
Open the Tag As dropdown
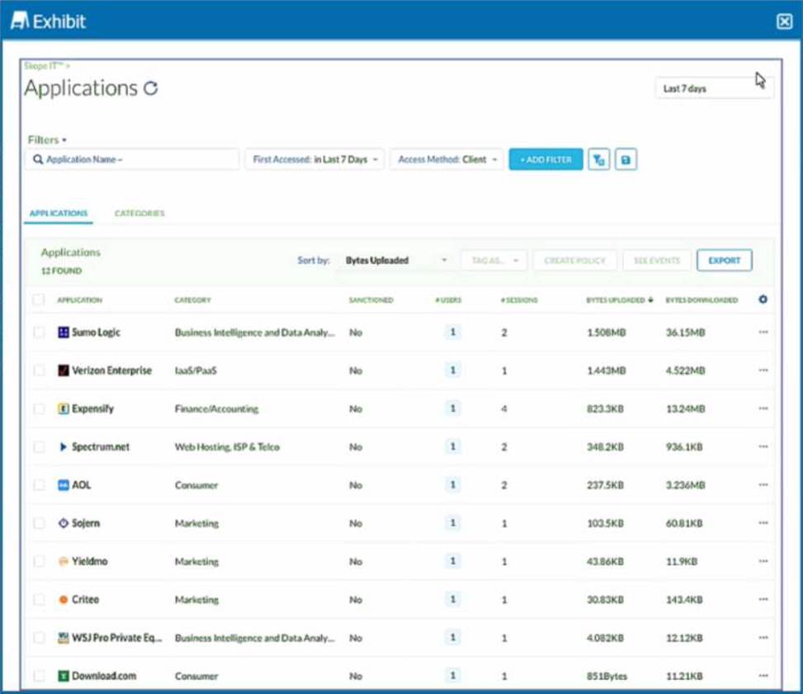point(494,260)
